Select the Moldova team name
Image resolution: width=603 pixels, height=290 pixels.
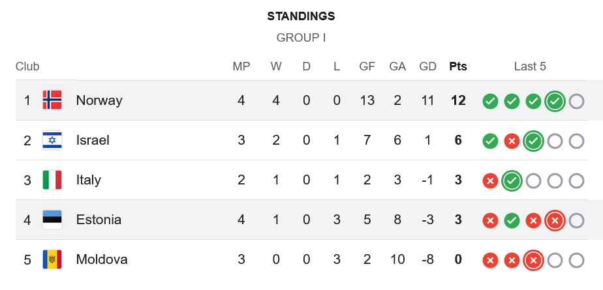(102, 259)
